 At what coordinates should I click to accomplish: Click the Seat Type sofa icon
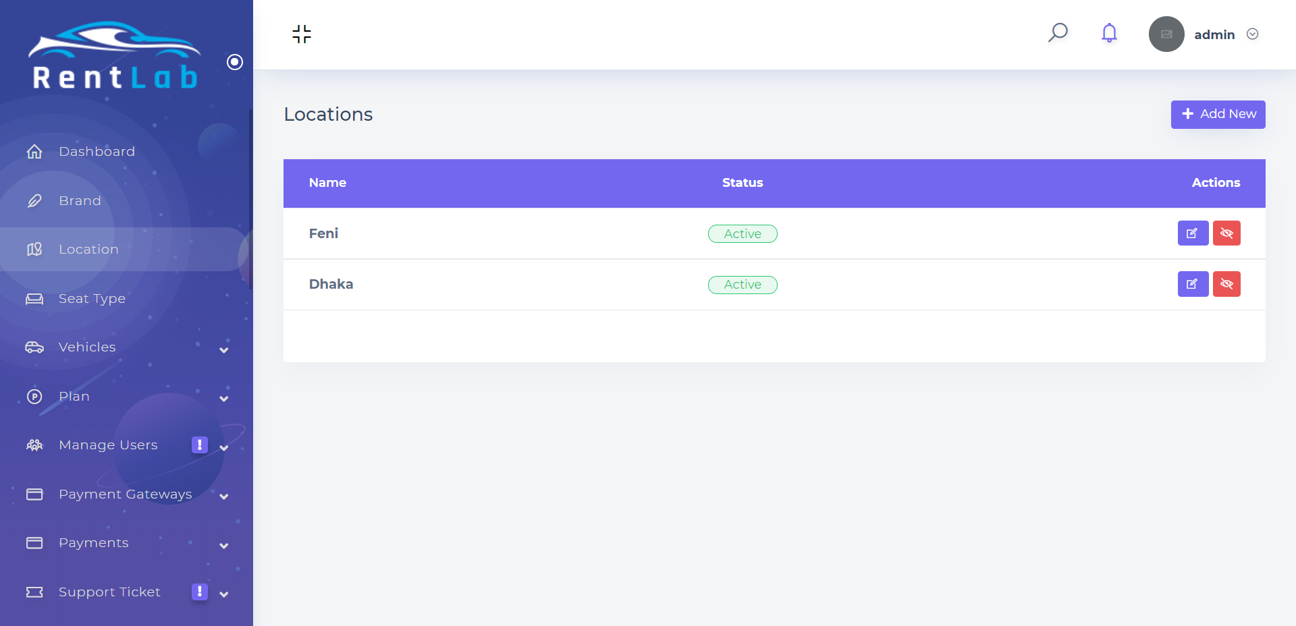[34, 299]
